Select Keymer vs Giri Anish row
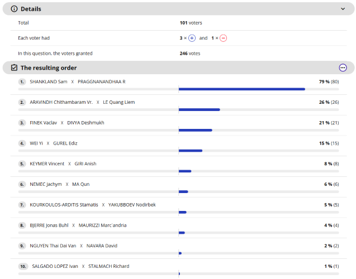 [63, 163]
